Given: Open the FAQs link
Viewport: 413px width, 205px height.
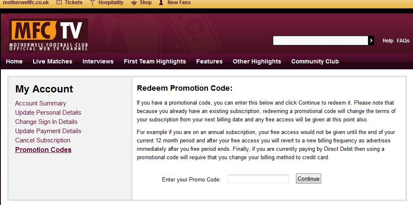Looking at the screenshot, I should tap(403, 41).
